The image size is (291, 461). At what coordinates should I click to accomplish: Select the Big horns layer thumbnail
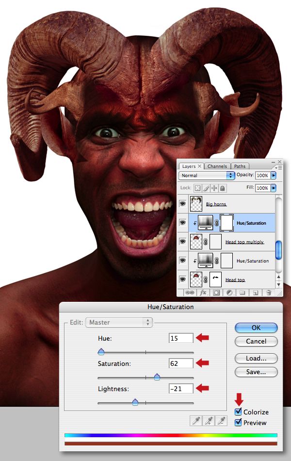point(196,204)
